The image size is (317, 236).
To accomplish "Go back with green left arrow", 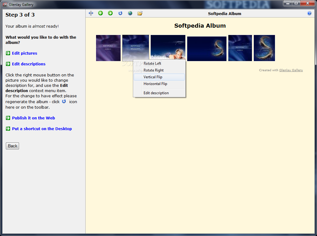I will [x=100, y=13].
